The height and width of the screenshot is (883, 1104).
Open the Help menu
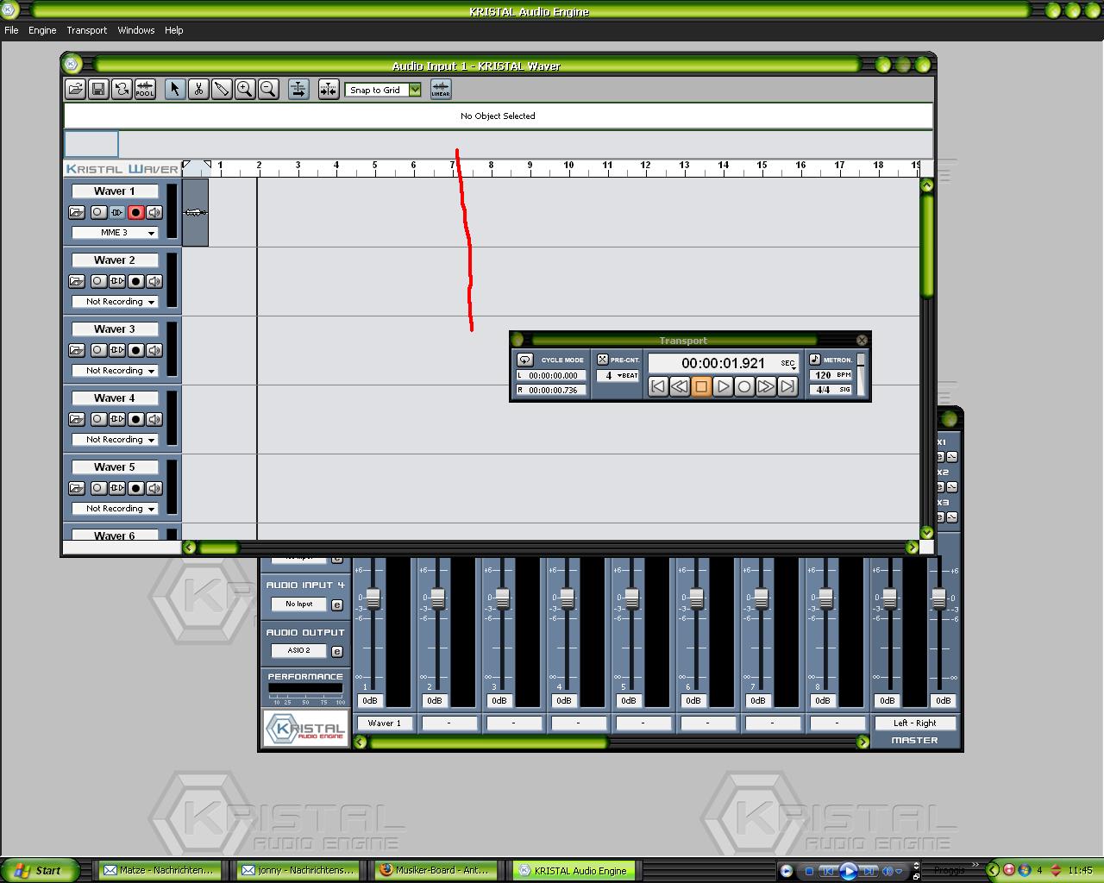click(174, 30)
